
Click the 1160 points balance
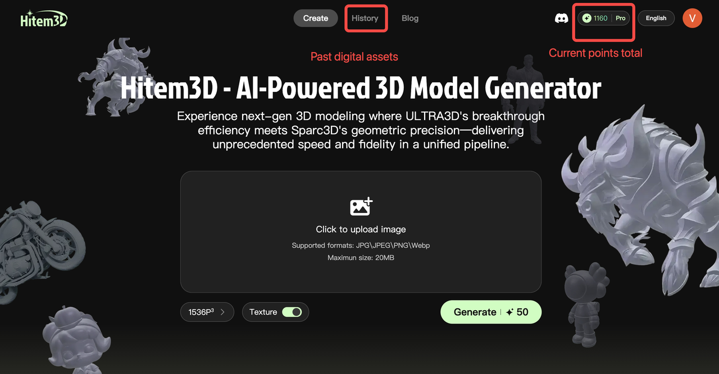(x=600, y=19)
